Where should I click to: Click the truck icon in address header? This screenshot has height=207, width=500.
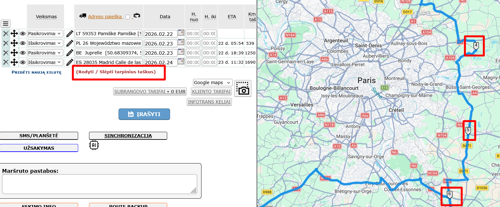83,16
